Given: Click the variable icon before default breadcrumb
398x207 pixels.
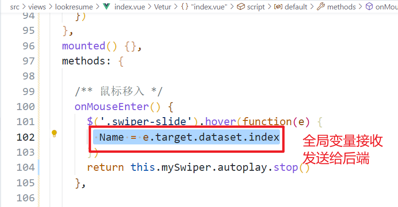Looking at the screenshot, I should 278,7.
